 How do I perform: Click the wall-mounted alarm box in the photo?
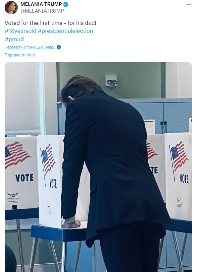111,81
